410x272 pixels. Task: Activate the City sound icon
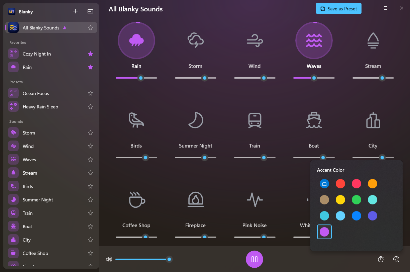tap(373, 120)
